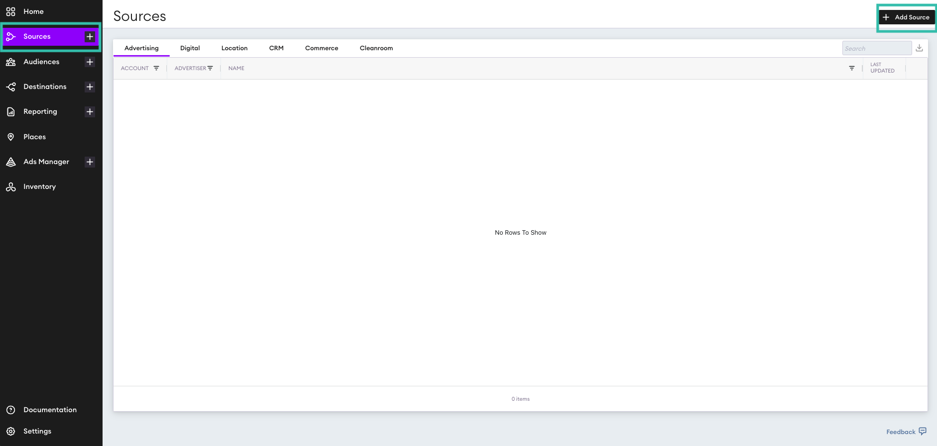Sort by Last Updated column header
This screenshot has height=446, width=937.
tap(882, 68)
